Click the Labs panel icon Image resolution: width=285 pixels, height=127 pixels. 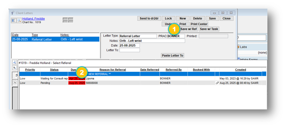coord(238,47)
